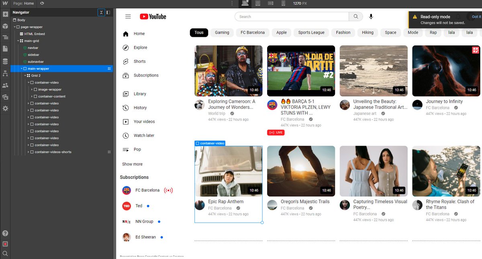Select the Body element in Navigator
The height and width of the screenshot is (259, 482).
pyautogui.click(x=19, y=20)
